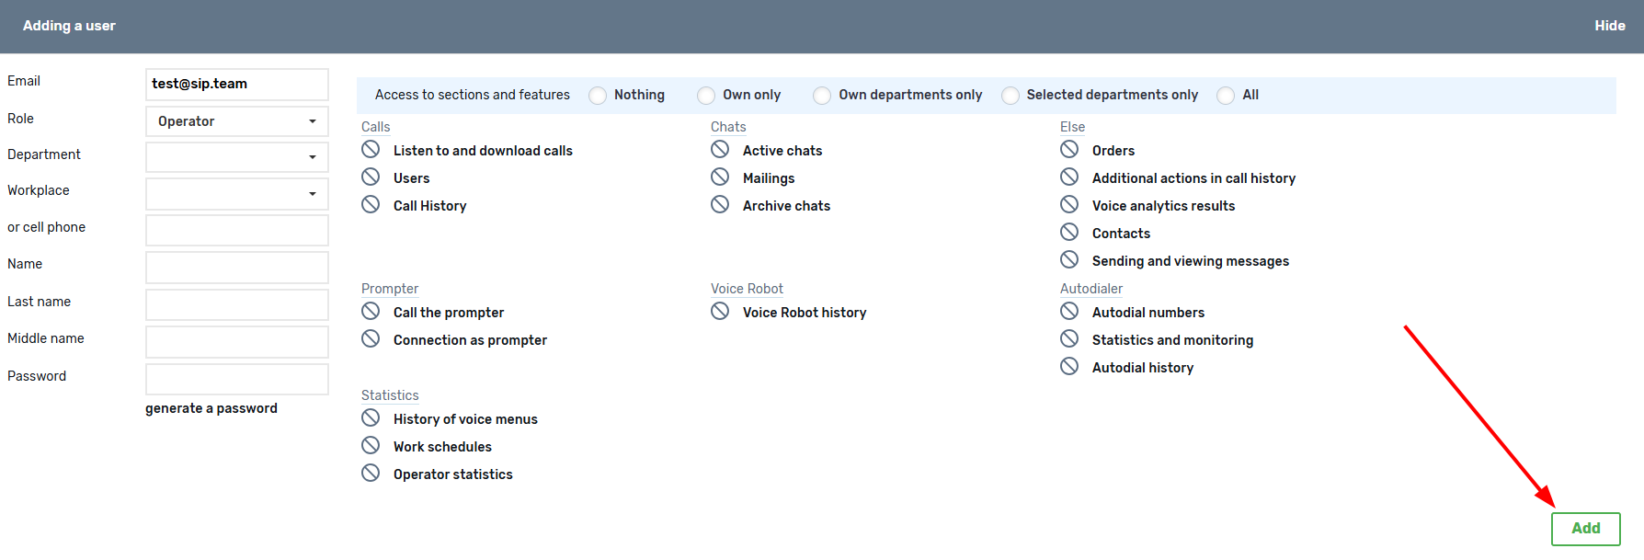Toggle the Mailings permission icon

pos(720,177)
